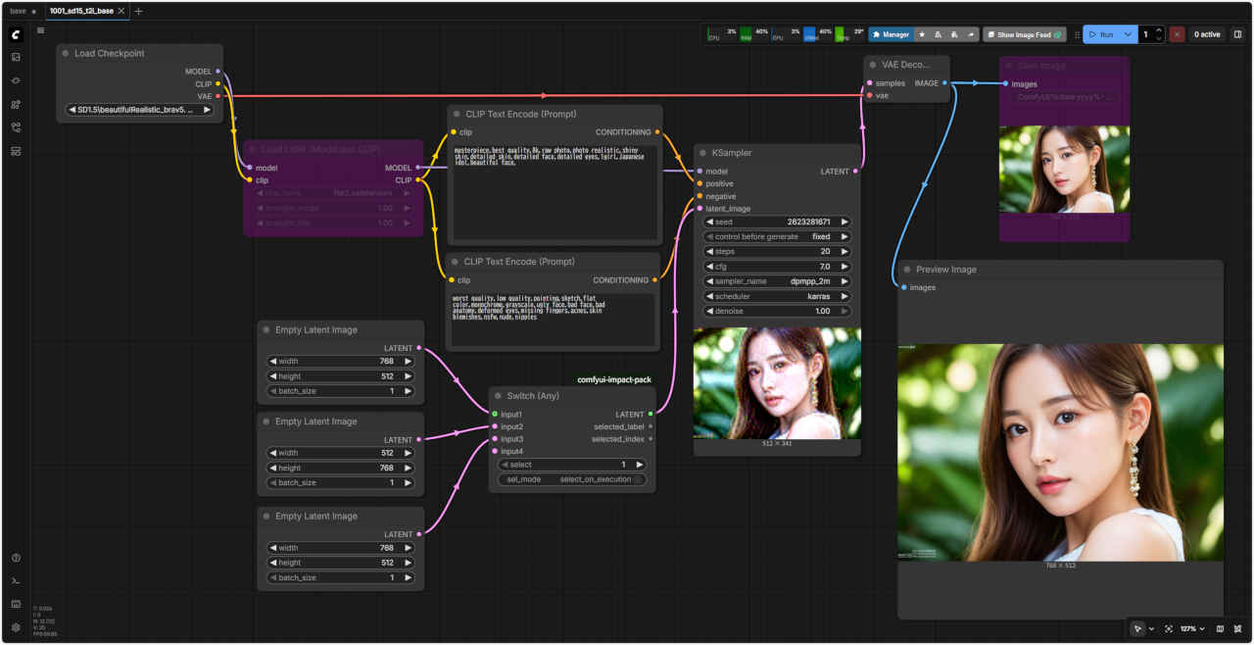Collapse the KSampler node via its dot

[x=703, y=153]
